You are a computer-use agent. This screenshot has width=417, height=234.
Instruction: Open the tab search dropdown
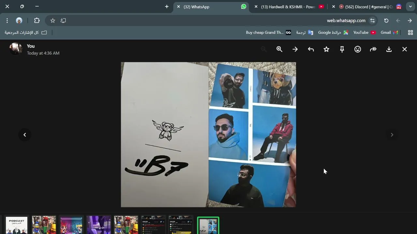tap(410, 6)
